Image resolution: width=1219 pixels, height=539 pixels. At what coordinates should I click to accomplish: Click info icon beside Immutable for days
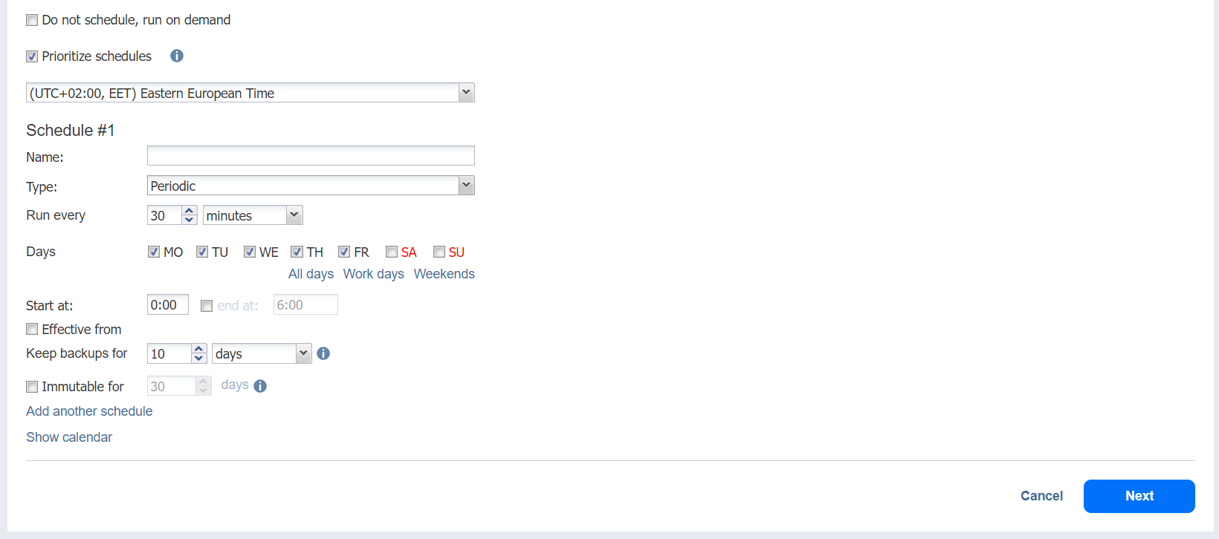tap(260, 386)
